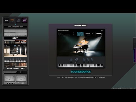The width and height of the screenshot is (136, 102).
Task: Click the category up/down arrows
Action: tap(73, 33)
